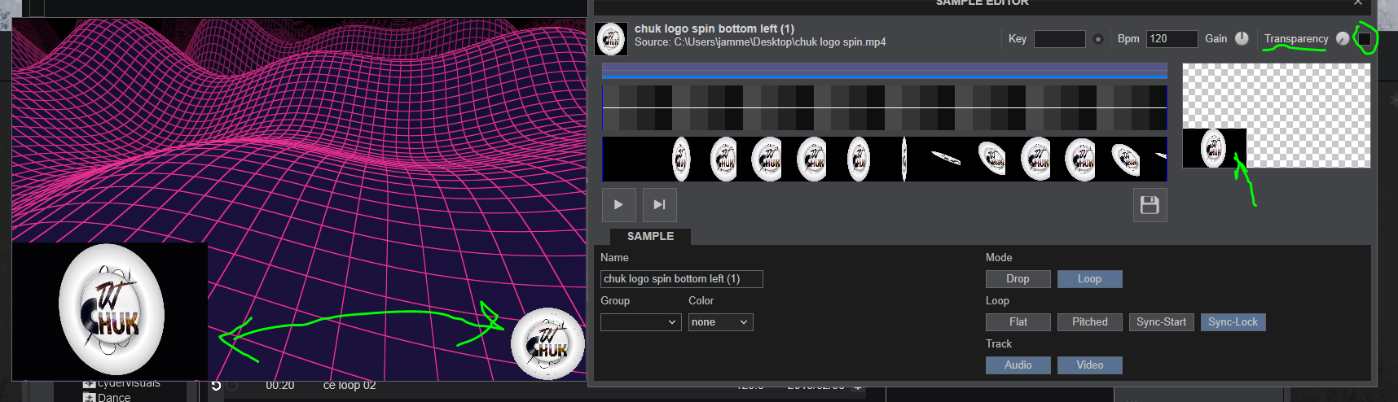Screen dimensions: 1398x402
Task: Choose the Pitched loop option
Action: pos(1089,322)
